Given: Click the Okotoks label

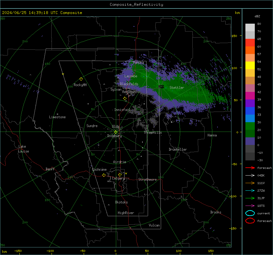Looking at the screenshot, I should (121, 202).
